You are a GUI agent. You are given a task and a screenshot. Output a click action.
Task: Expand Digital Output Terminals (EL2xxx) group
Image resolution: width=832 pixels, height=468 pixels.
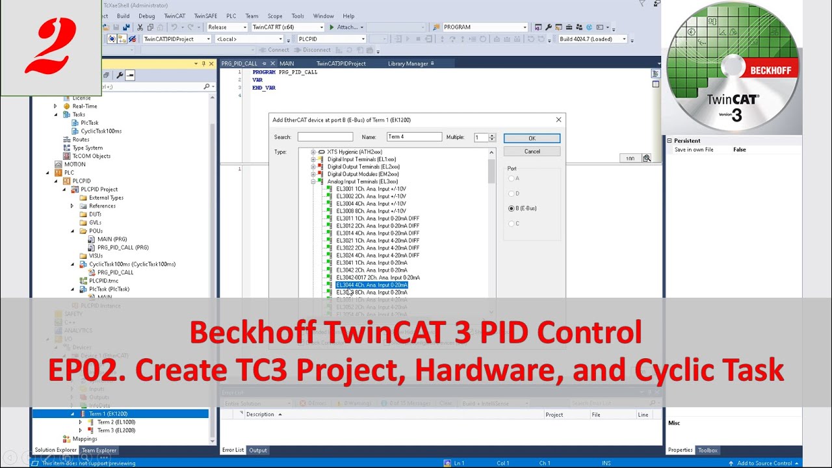pos(313,166)
